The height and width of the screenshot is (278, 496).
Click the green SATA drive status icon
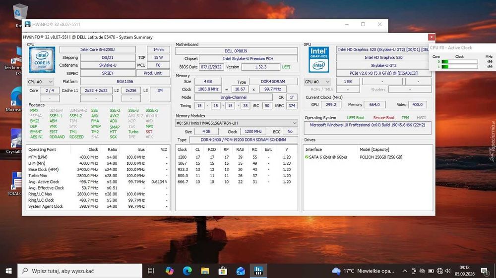[x=307, y=157]
